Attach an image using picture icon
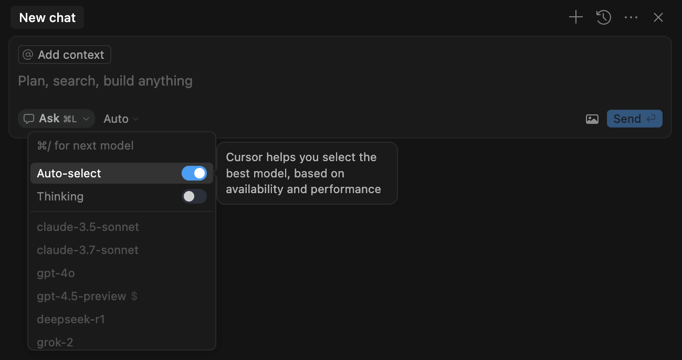The height and width of the screenshot is (360, 682). click(592, 119)
